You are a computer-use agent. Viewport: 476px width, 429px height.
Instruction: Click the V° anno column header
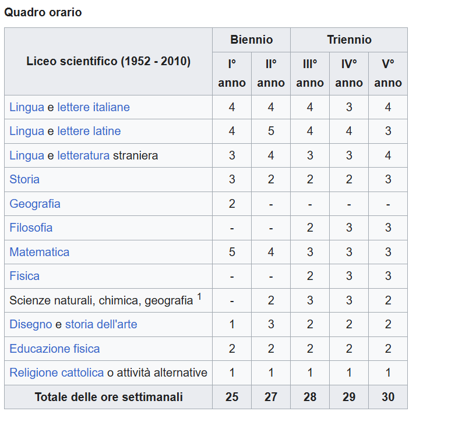388,73
